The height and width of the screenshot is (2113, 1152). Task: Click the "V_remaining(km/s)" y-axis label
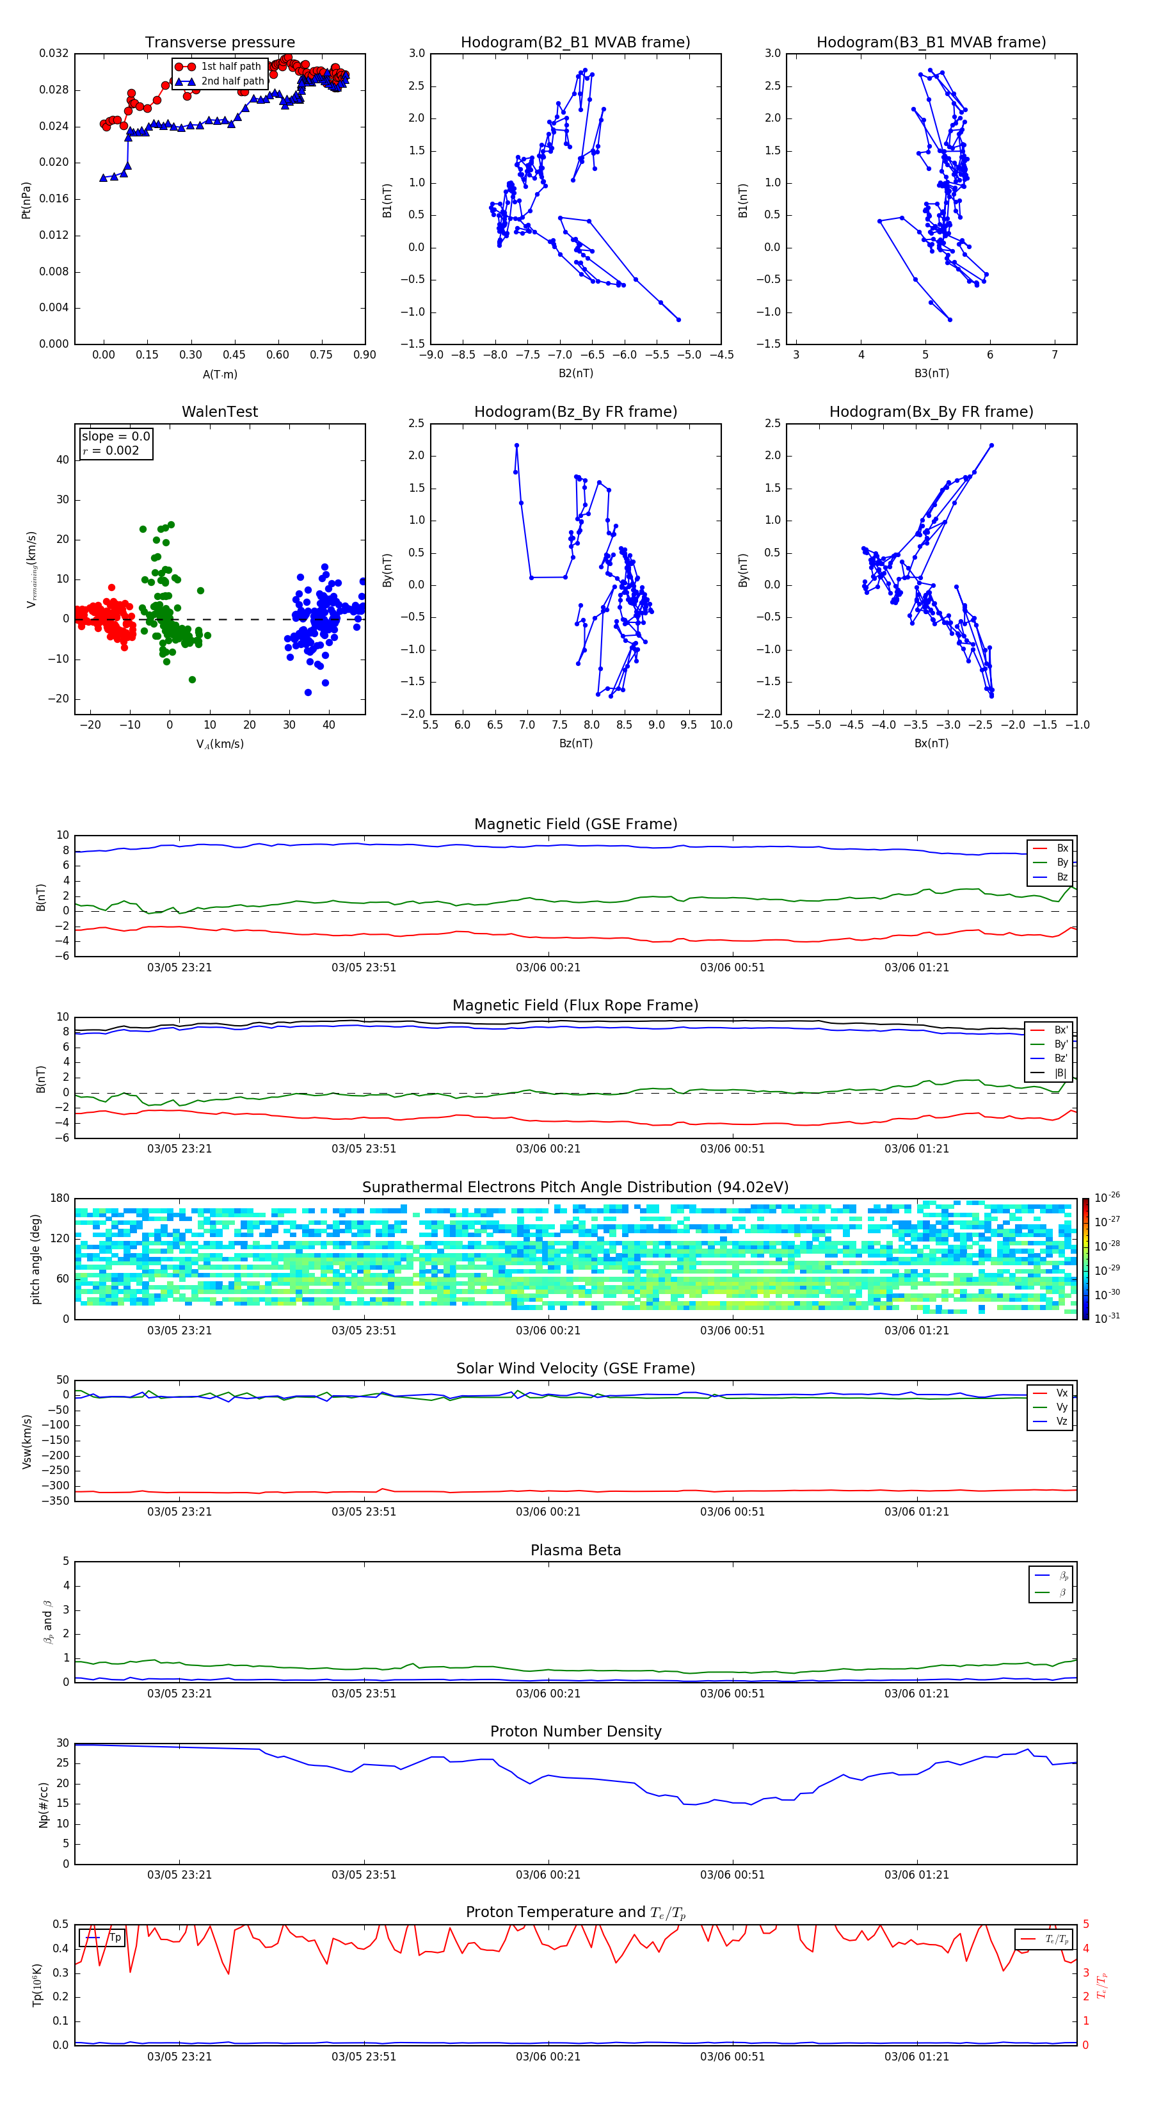(31, 569)
